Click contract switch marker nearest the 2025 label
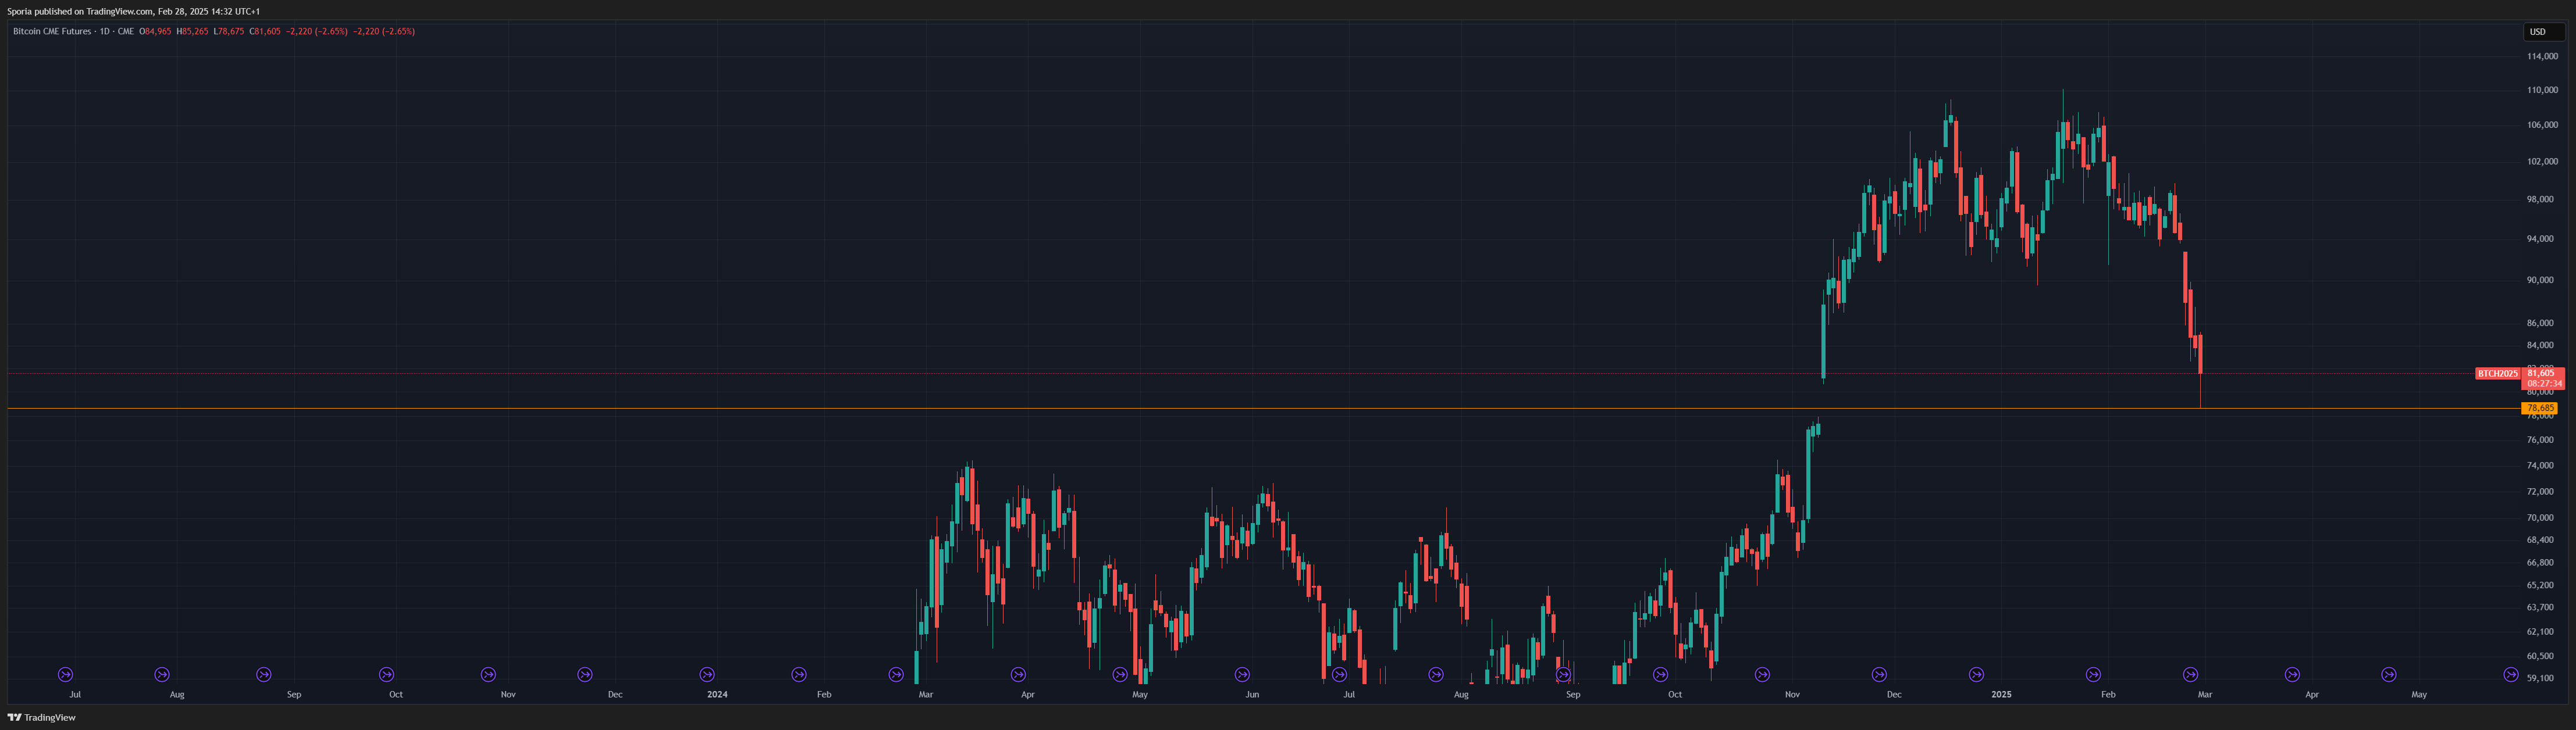The width and height of the screenshot is (2576, 730). (x=1976, y=674)
